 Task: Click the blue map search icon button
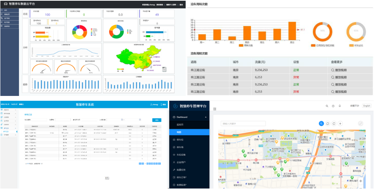coord(322,123)
